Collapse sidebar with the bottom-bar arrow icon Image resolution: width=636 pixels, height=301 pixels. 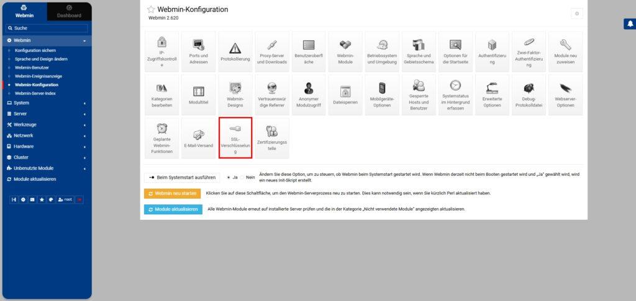coord(14,199)
